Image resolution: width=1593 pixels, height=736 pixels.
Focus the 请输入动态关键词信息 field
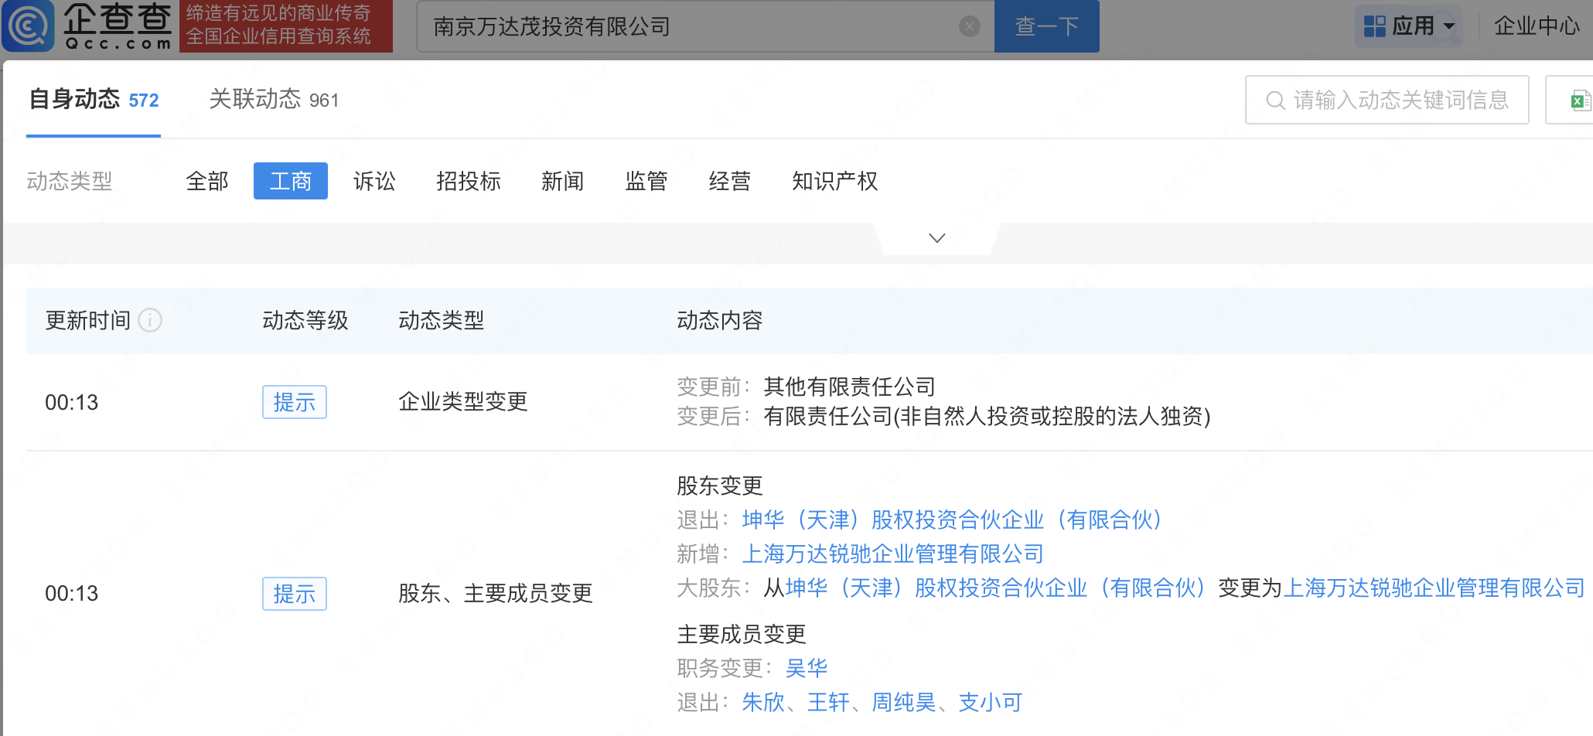pyautogui.click(x=1387, y=100)
